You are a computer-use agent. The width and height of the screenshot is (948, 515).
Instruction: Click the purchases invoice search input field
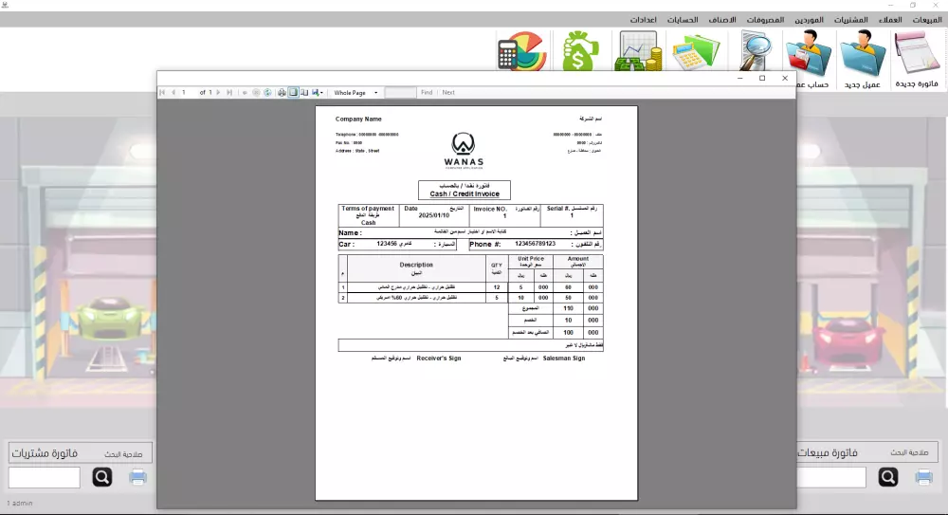pos(45,477)
